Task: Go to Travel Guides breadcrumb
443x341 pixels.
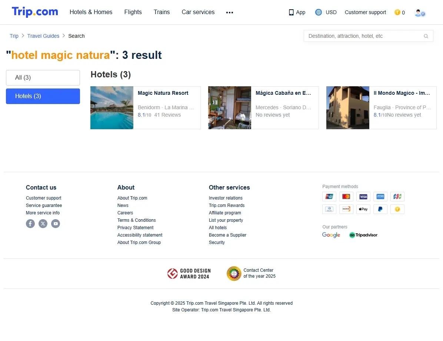Action: click(x=43, y=36)
